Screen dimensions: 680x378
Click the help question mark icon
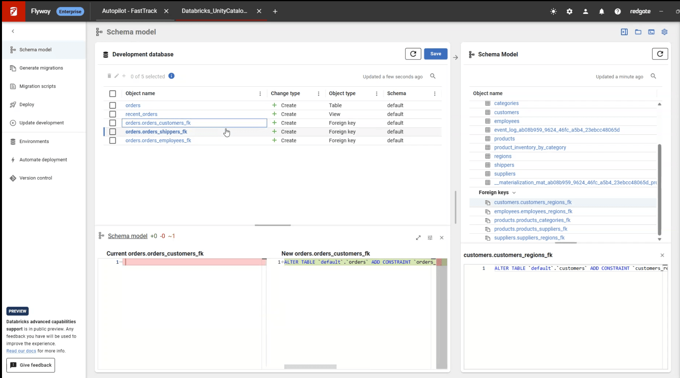[x=617, y=12]
